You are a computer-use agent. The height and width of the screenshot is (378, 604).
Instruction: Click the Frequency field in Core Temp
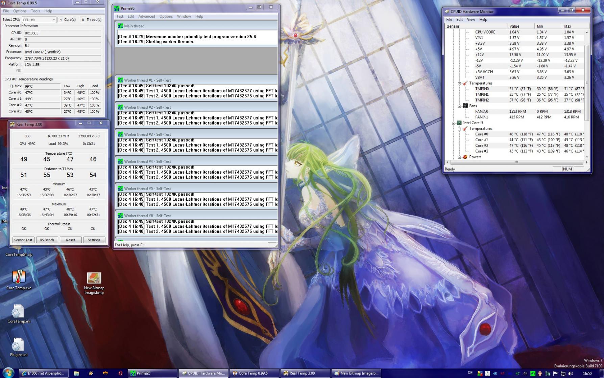[x=62, y=58]
